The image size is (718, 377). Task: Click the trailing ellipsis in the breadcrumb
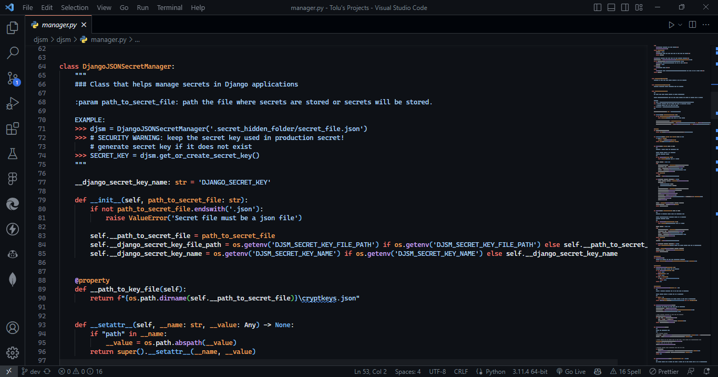[137, 39]
